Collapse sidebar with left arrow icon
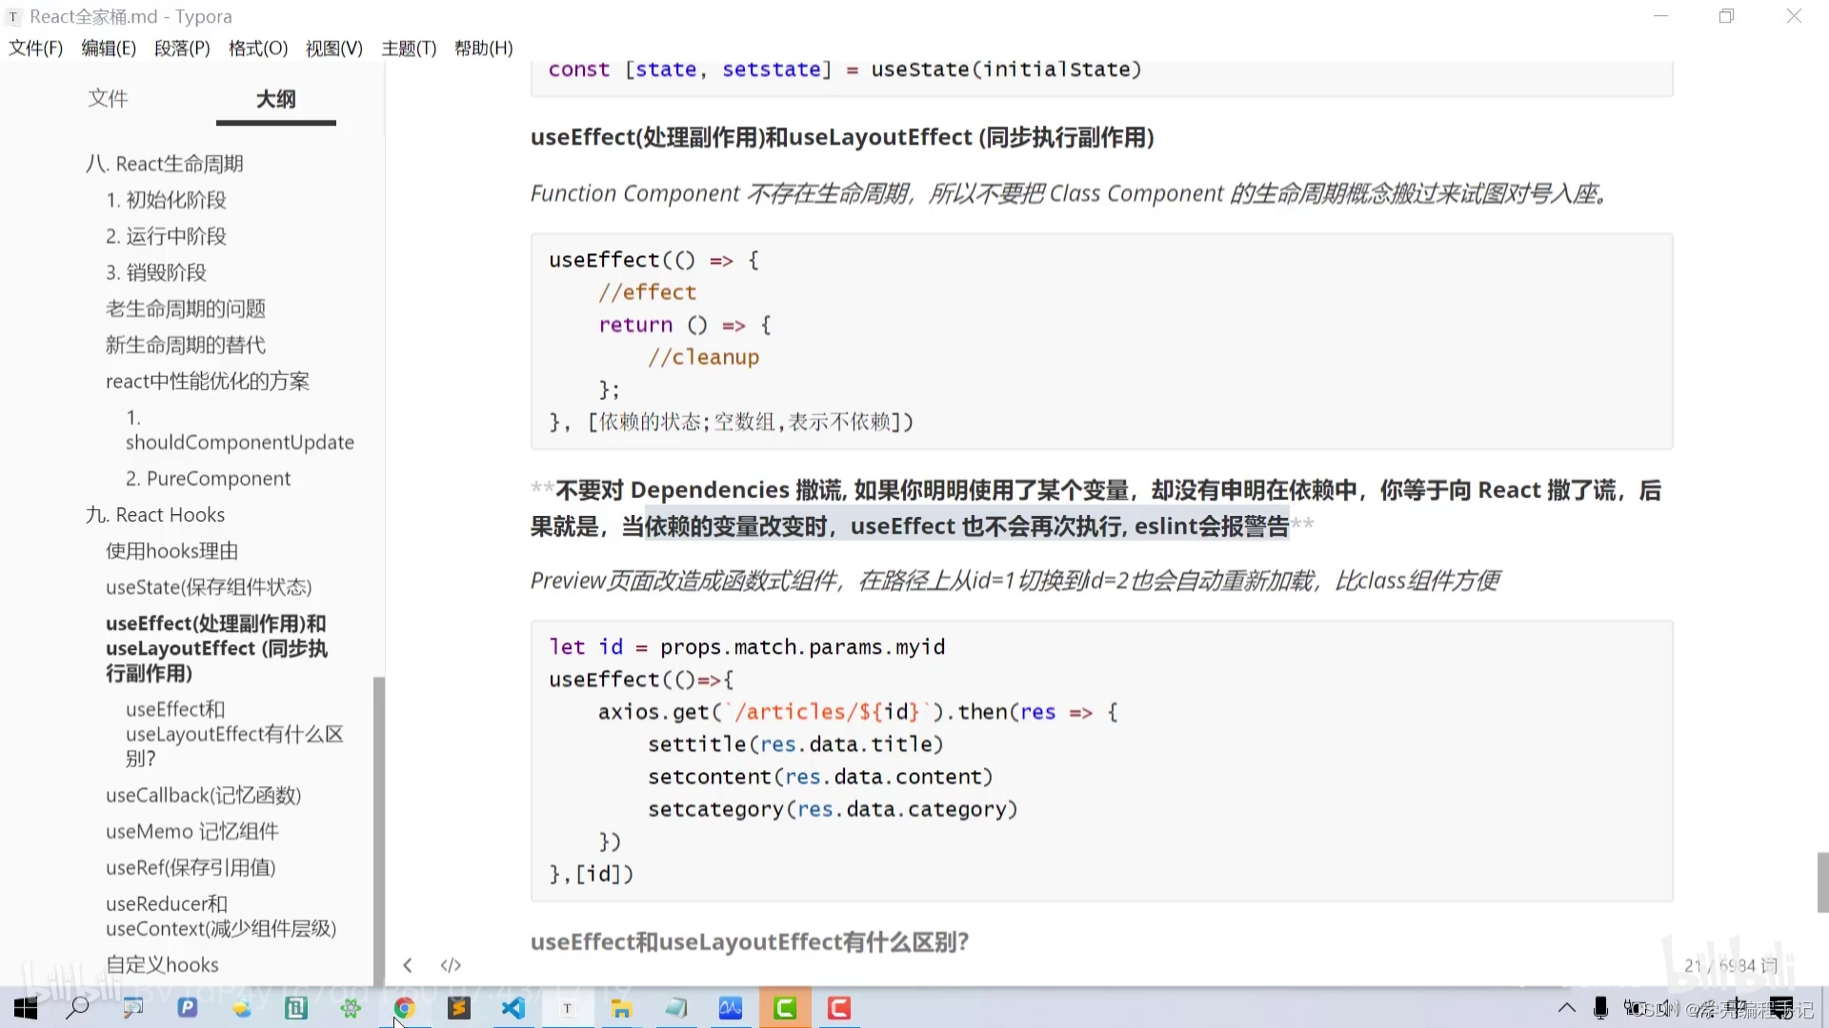 (408, 965)
